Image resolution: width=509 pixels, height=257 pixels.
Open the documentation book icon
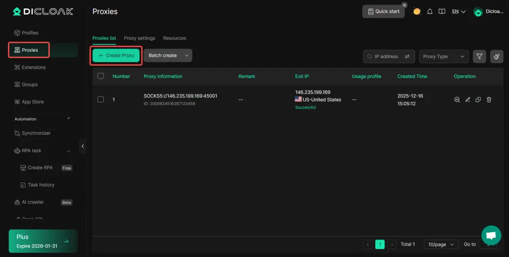click(x=441, y=11)
